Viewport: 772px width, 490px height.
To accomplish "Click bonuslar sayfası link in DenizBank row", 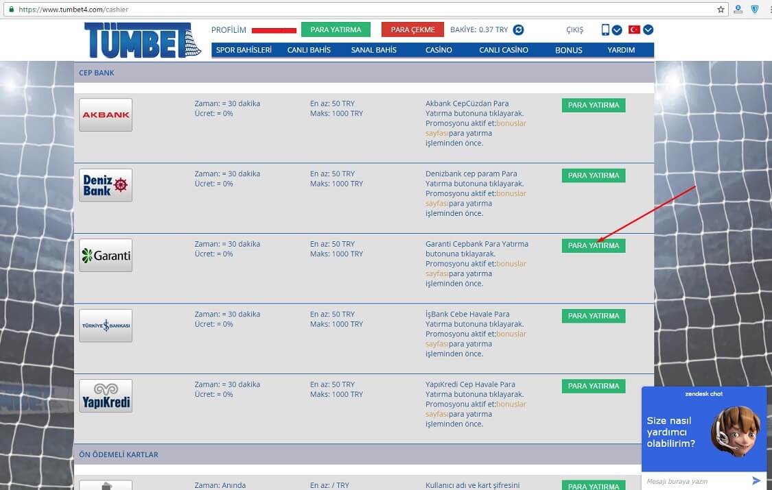I will 511,193.
